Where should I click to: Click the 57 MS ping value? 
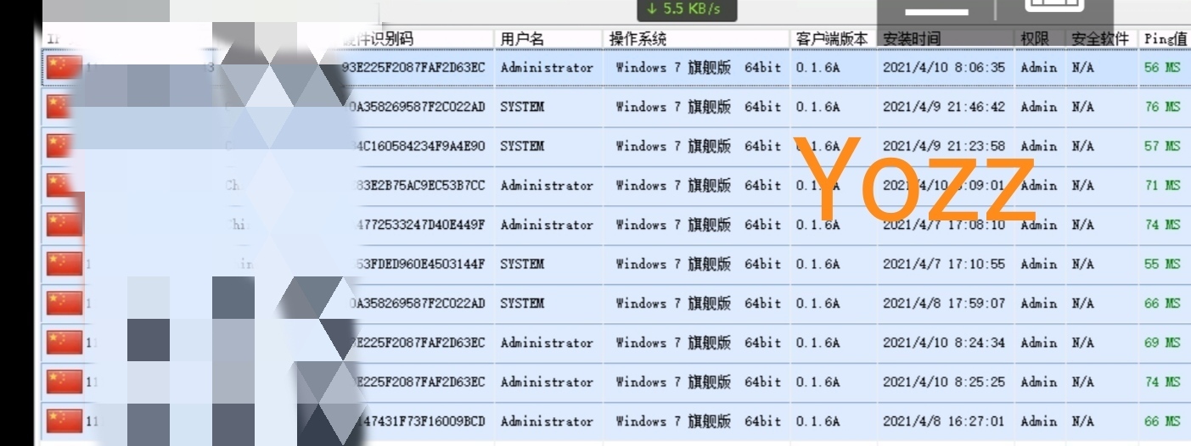[1162, 146]
